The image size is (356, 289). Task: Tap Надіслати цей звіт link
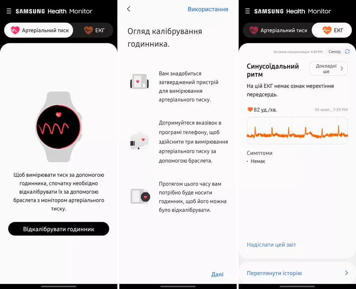tap(271, 245)
